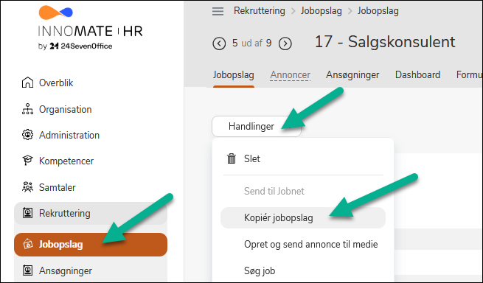Click the Organisation chart icon
483x283 pixels.
27,109
